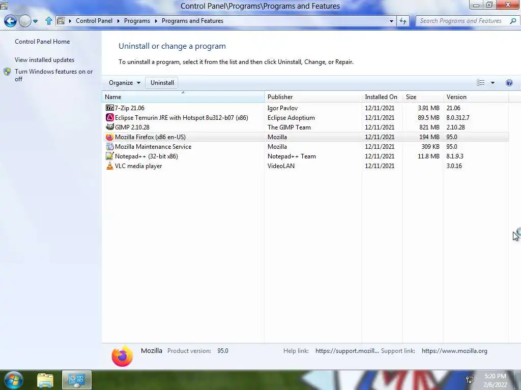Click the VLC media player cone icon
Viewport: 521px width, 390px height.
tap(110, 166)
